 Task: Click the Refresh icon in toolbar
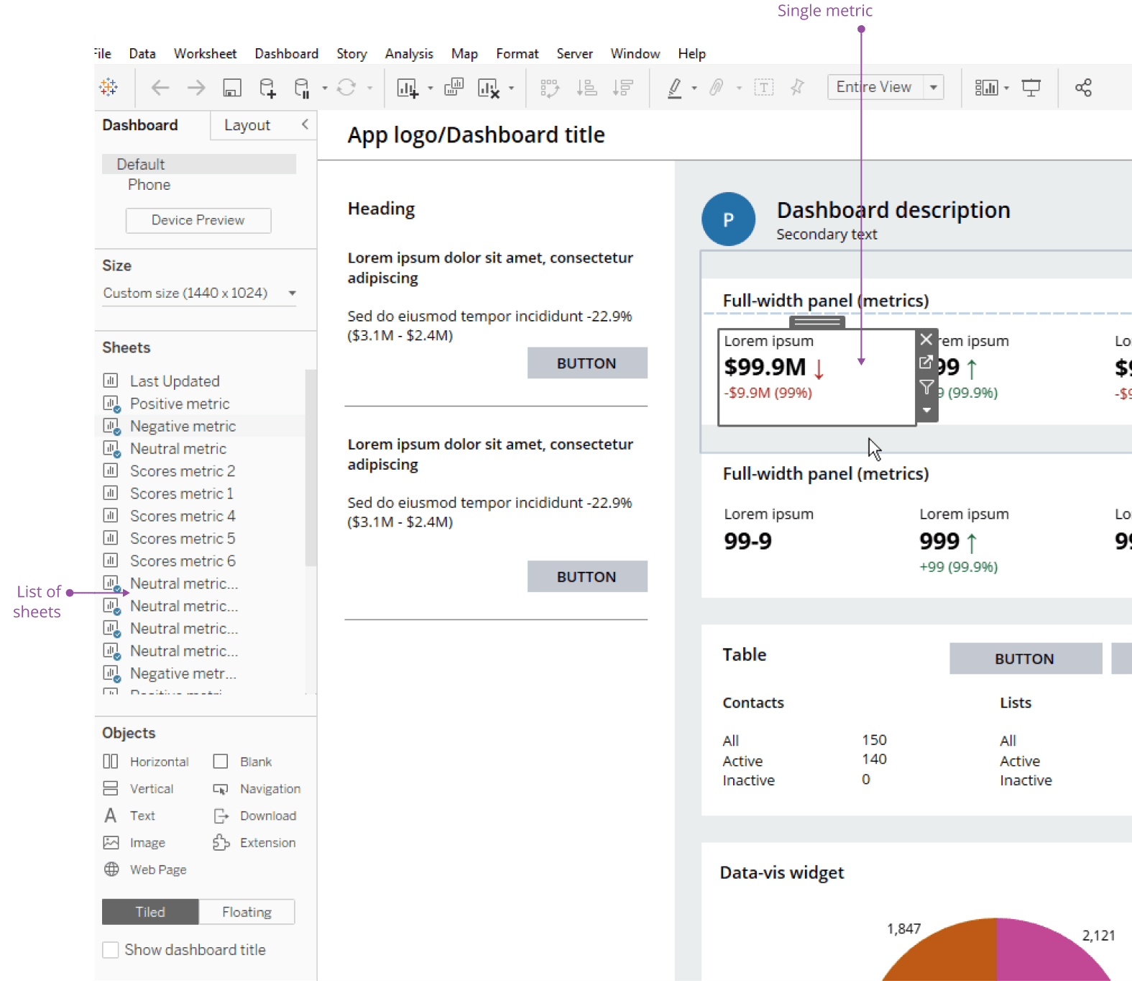pyautogui.click(x=346, y=87)
